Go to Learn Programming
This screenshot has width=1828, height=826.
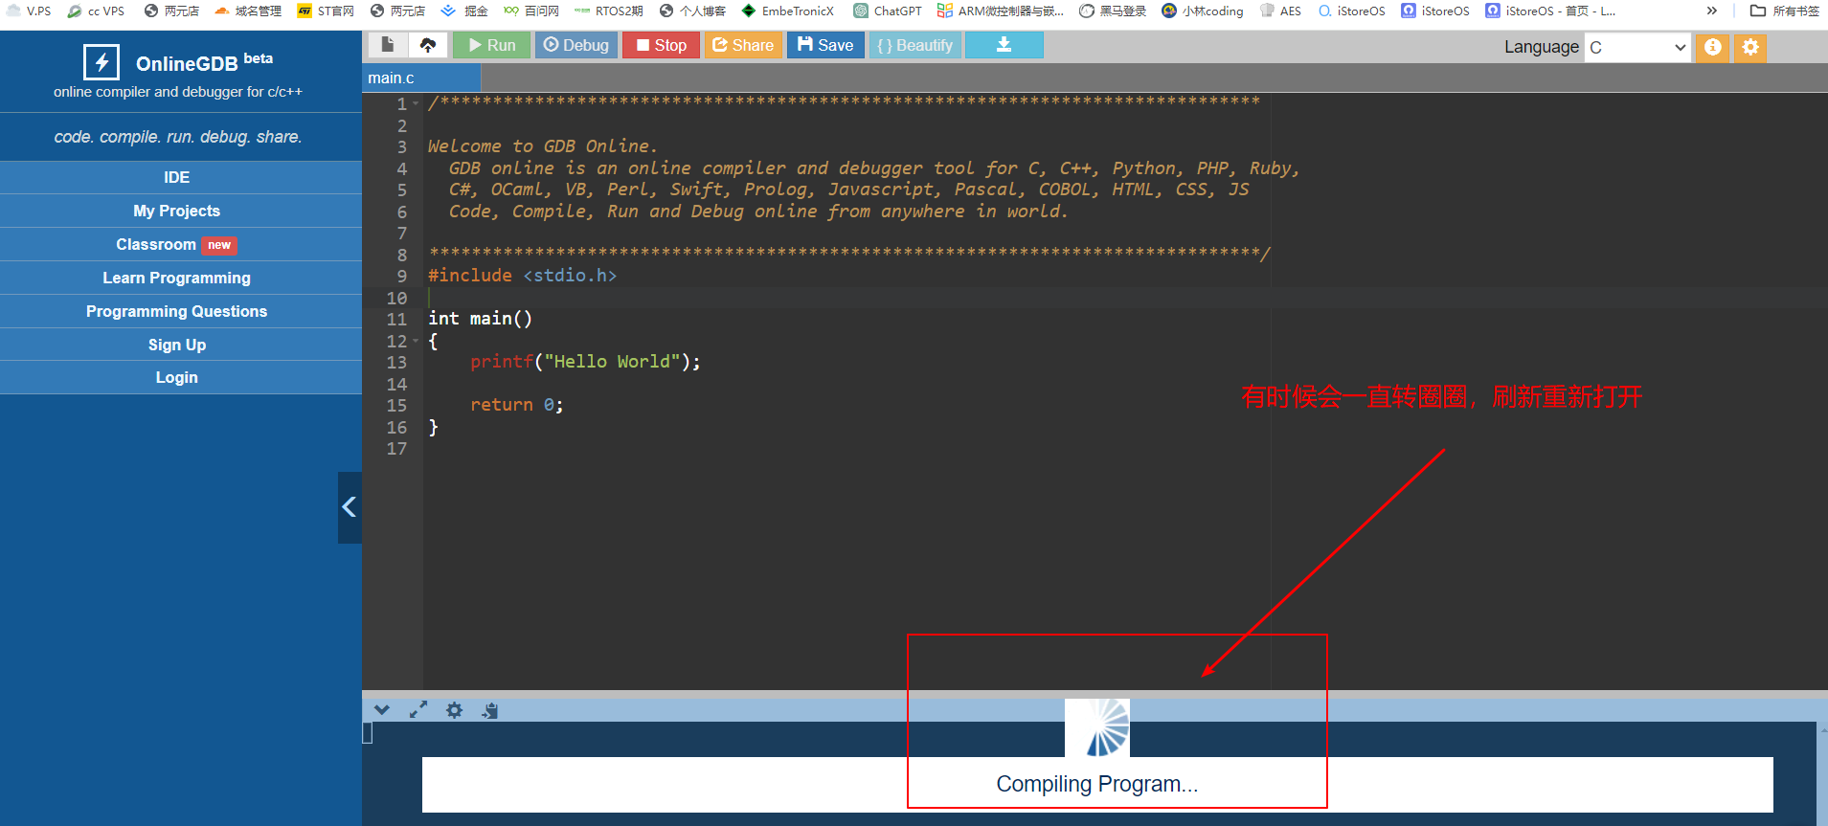(177, 278)
